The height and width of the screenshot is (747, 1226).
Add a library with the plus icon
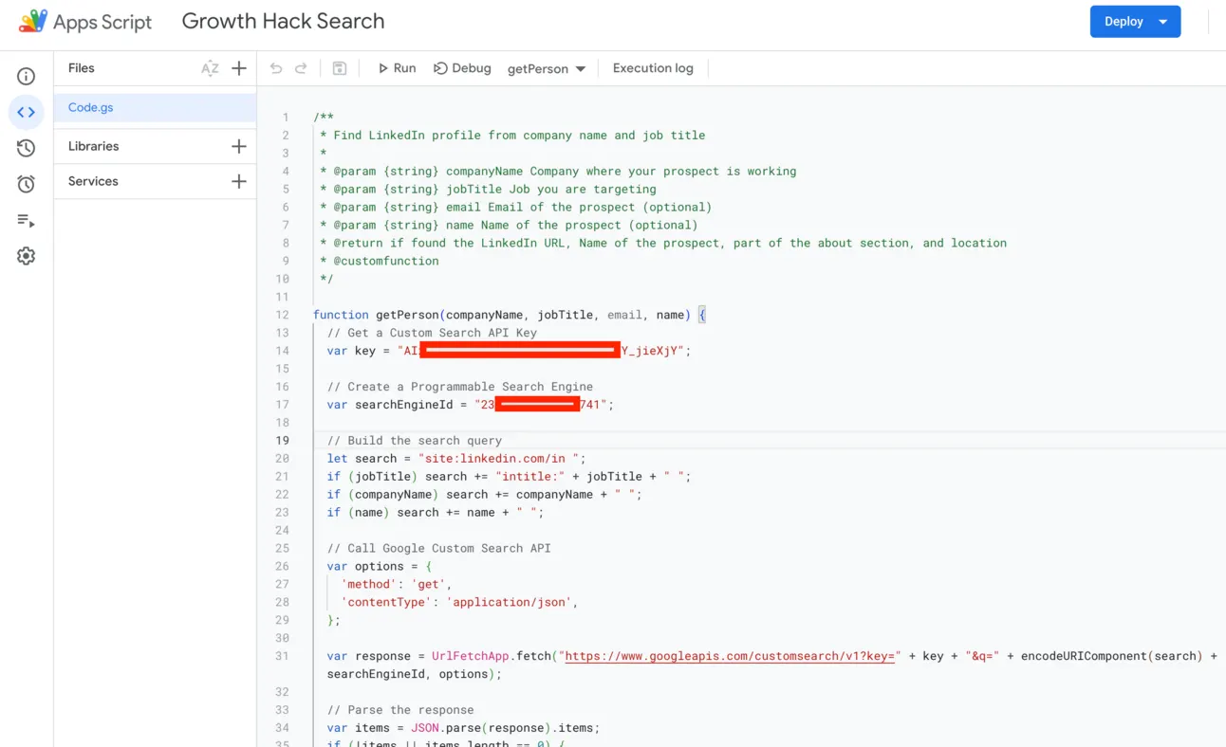[239, 146]
